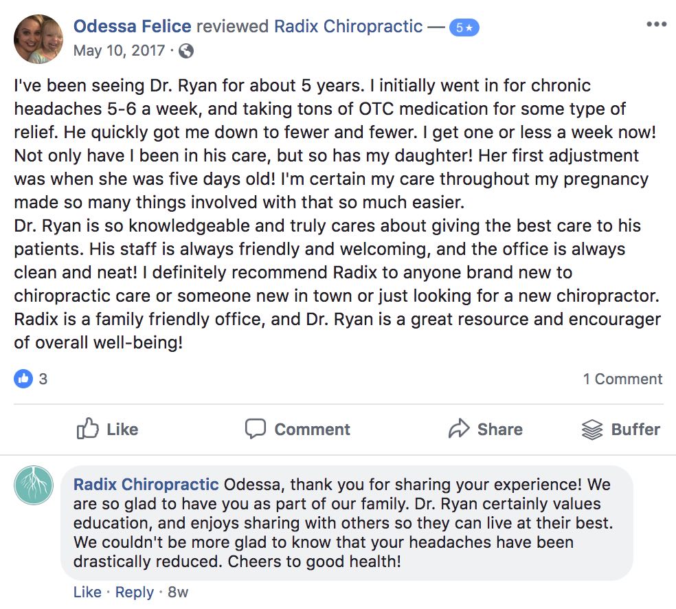Open the three-dot post options menu
The width and height of the screenshot is (676, 609).
[656, 25]
